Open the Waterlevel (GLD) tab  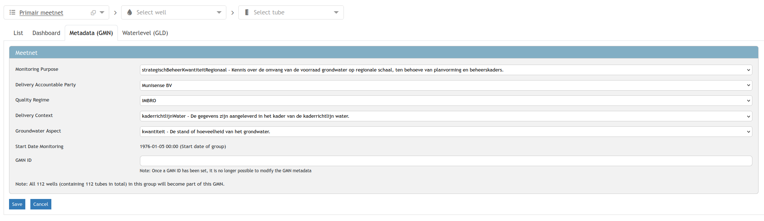[x=145, y=33]
